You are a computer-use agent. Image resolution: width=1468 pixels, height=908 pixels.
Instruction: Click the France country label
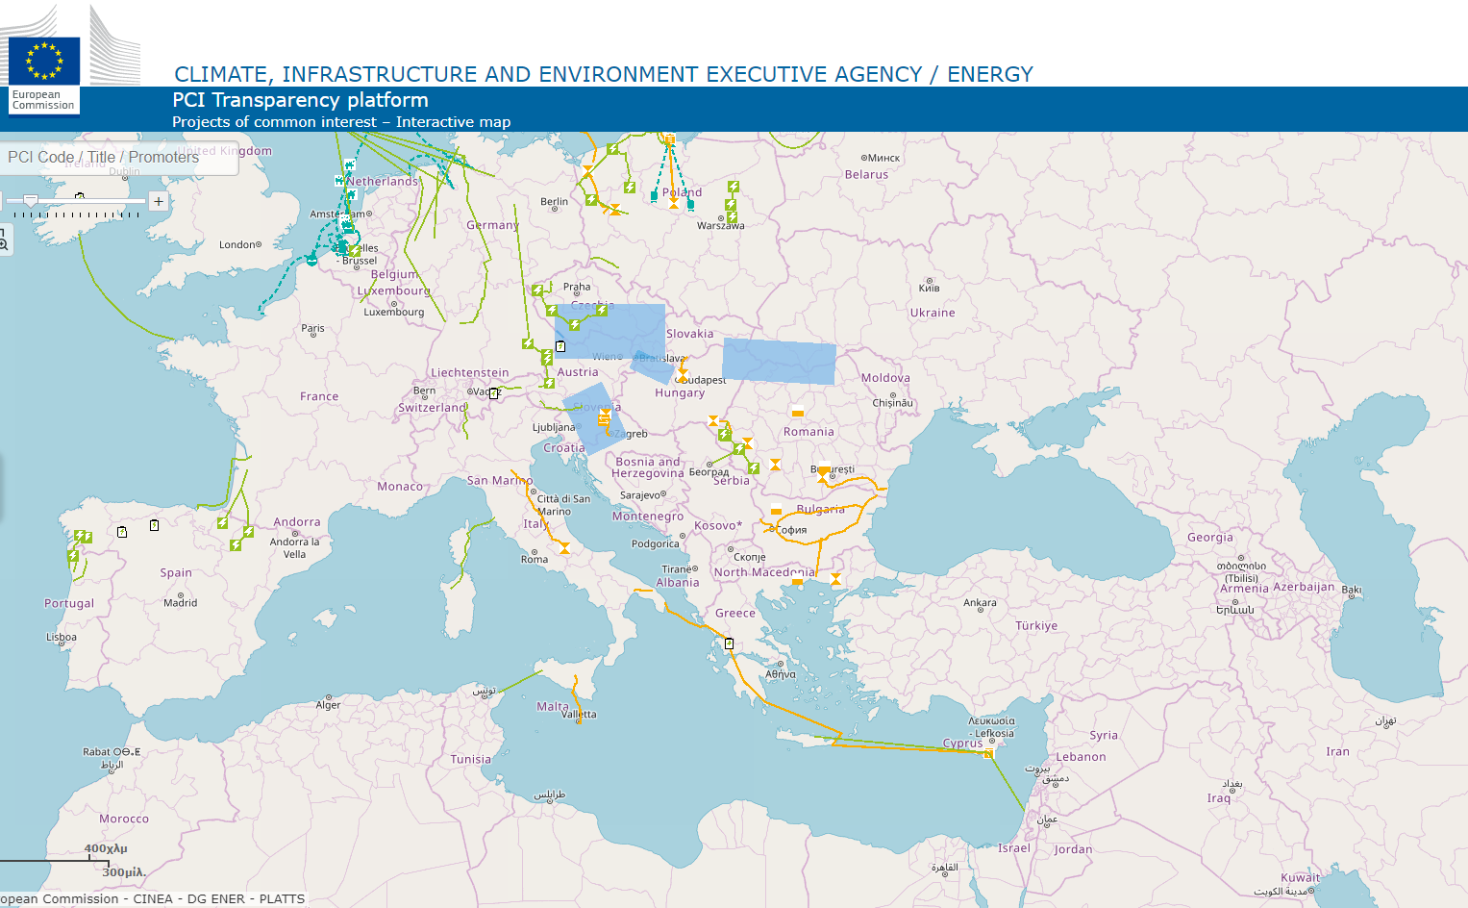pos(319,396)
